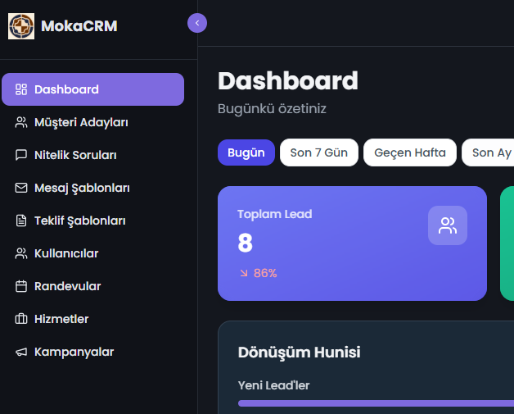Click the users icon on Toplam Lead card
The image size is (514, 414).
tap(448, 225)
